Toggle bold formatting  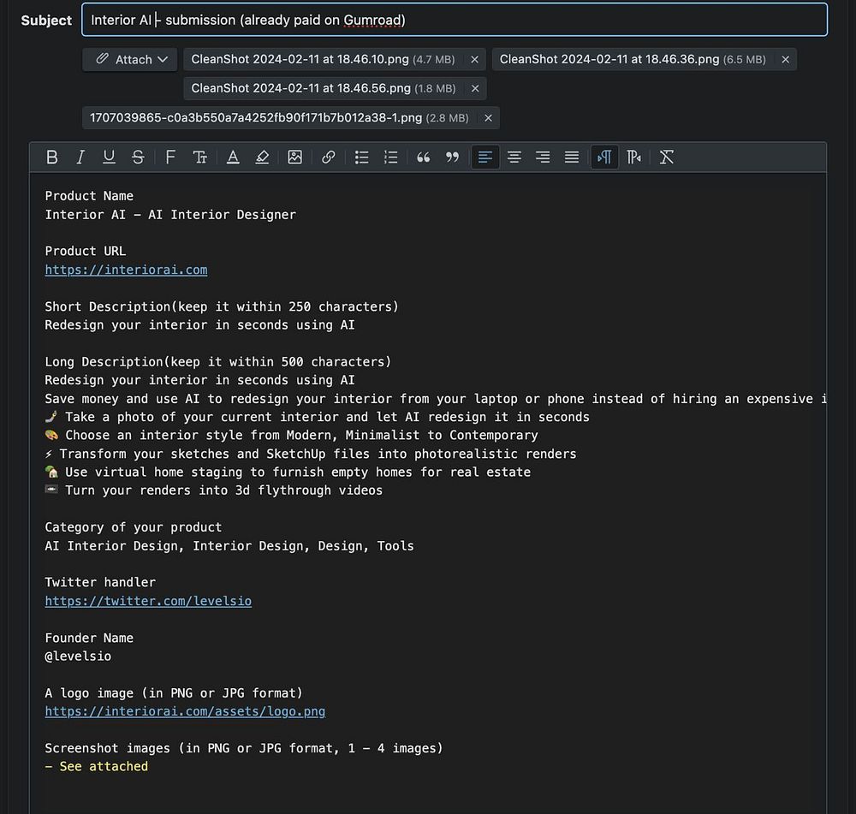[x=52, y=157]
